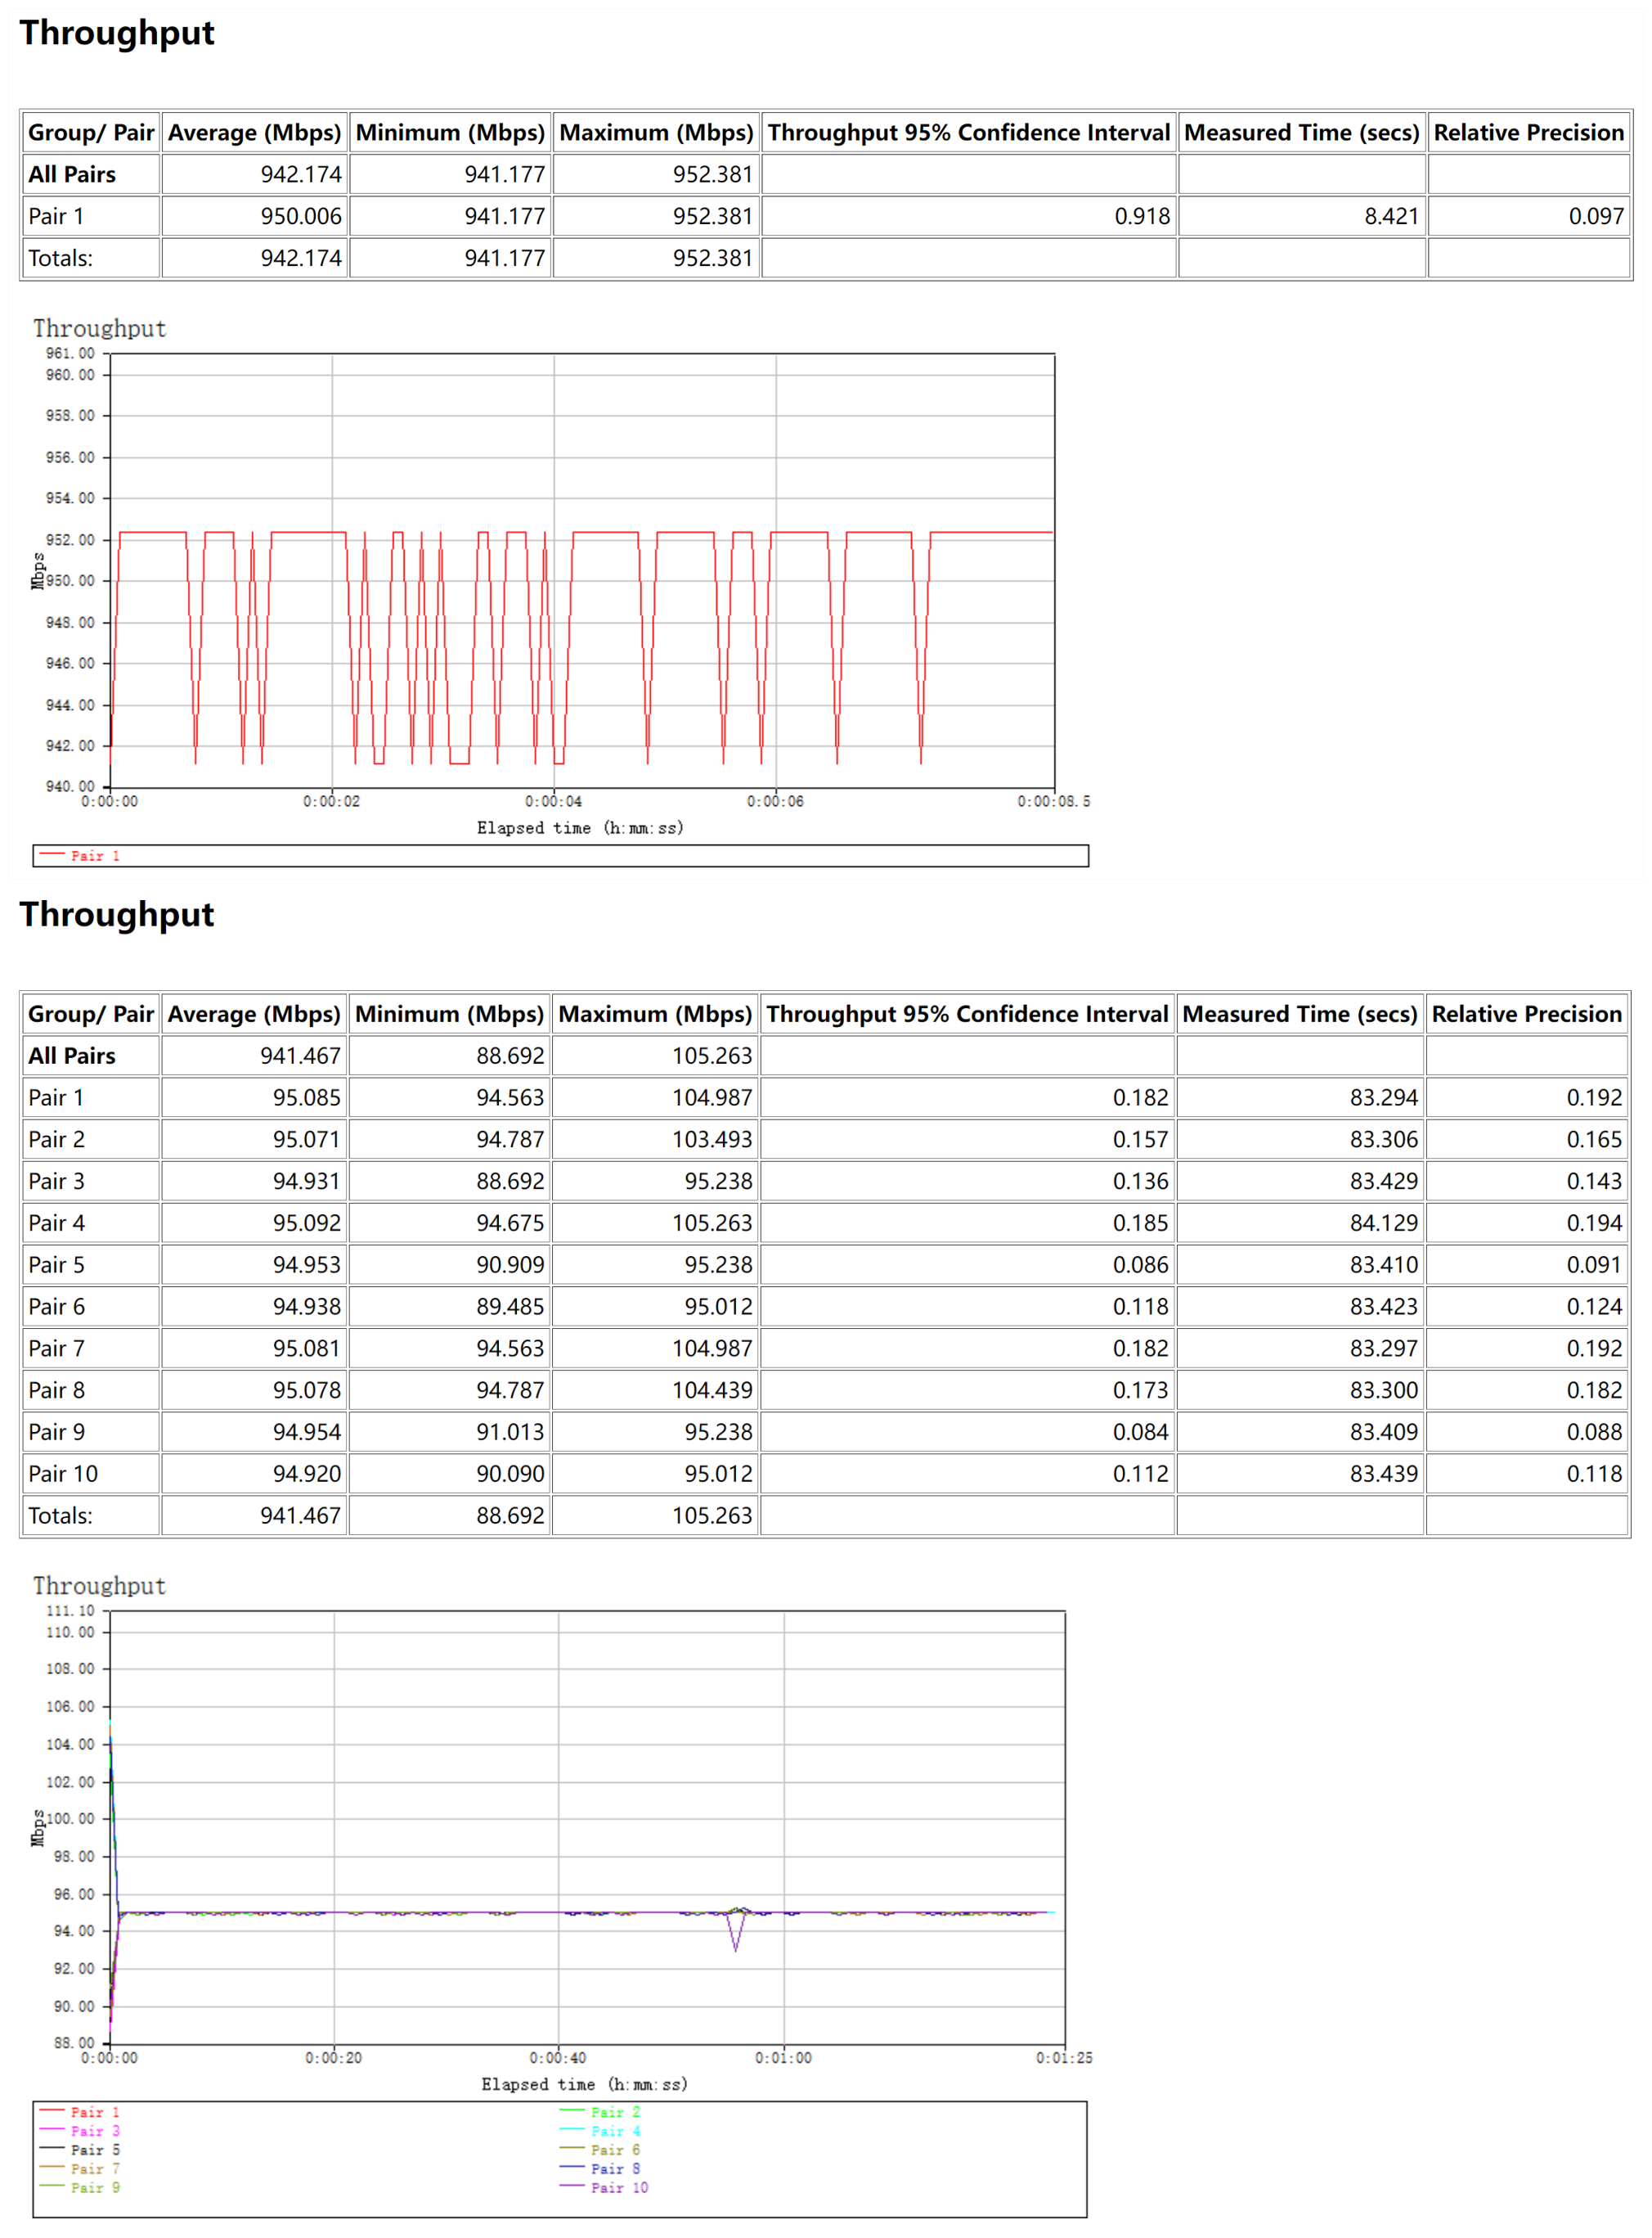Click the 105.263 maximum value for Pair 4
The height and width of the screenshot is (2238, 1652).
click(711, 1223)
